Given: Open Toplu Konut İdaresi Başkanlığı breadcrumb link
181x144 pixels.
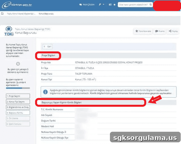Looking at the screenshot, I should point(21,14).
